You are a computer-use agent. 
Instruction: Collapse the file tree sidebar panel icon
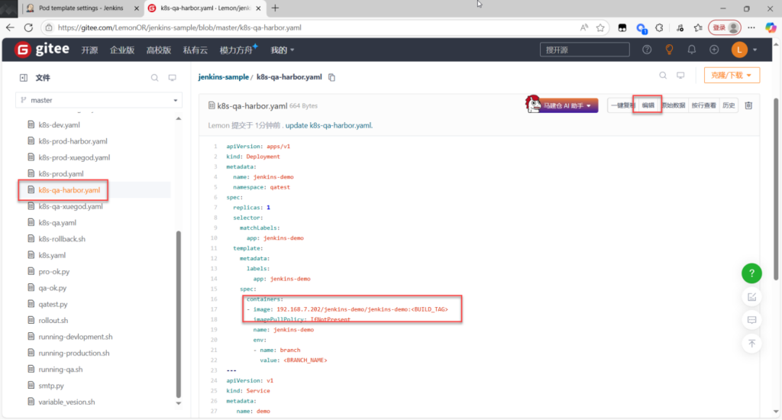point(24,78)
